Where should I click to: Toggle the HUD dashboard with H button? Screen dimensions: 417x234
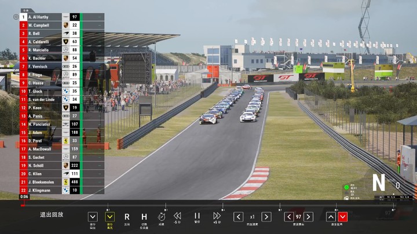[144, 217]
